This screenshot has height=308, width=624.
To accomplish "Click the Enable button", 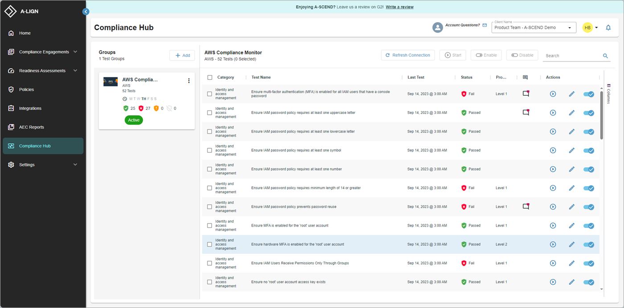I will coord(486,55).
